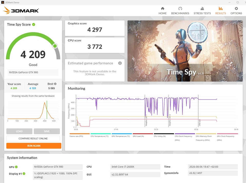Click the 3DMark Demo title bar icon
This screenshot has width=246, height=183.
click(3, 2)
